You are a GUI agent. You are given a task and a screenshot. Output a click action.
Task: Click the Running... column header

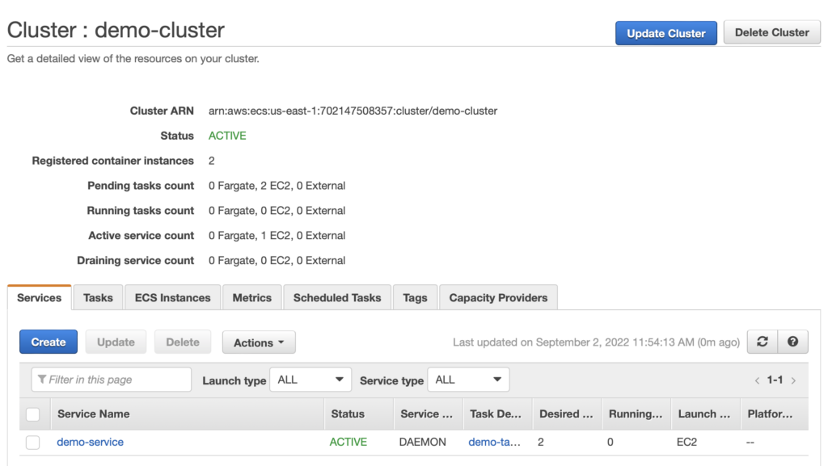click(636, 414)
